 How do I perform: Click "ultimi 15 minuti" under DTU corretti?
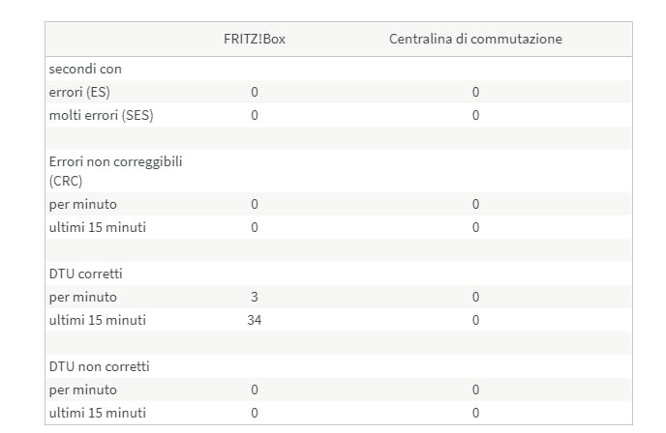pos(97,320)
